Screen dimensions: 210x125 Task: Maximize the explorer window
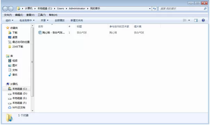tap(197, 3)
